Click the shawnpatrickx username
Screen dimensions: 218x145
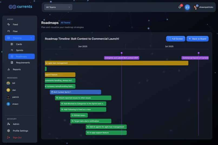click(x=206, y=7)
